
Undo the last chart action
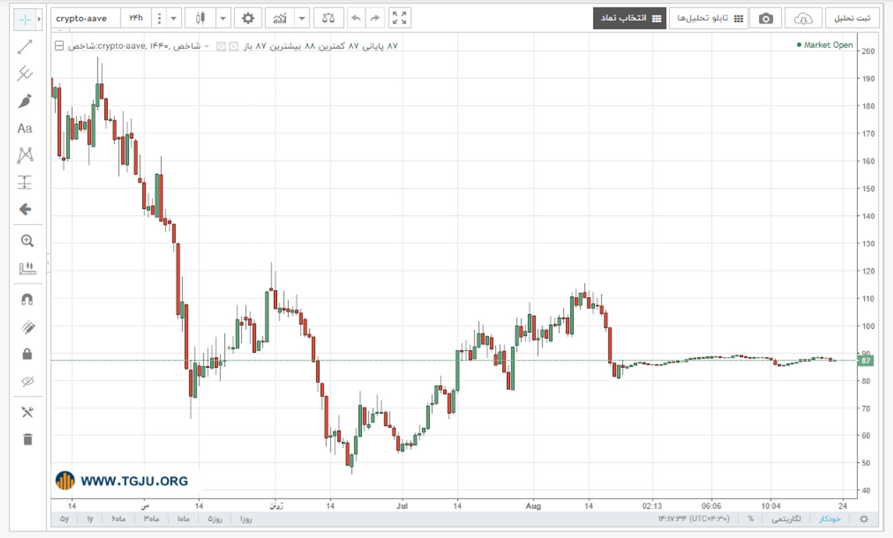click(x=356, y=18)
